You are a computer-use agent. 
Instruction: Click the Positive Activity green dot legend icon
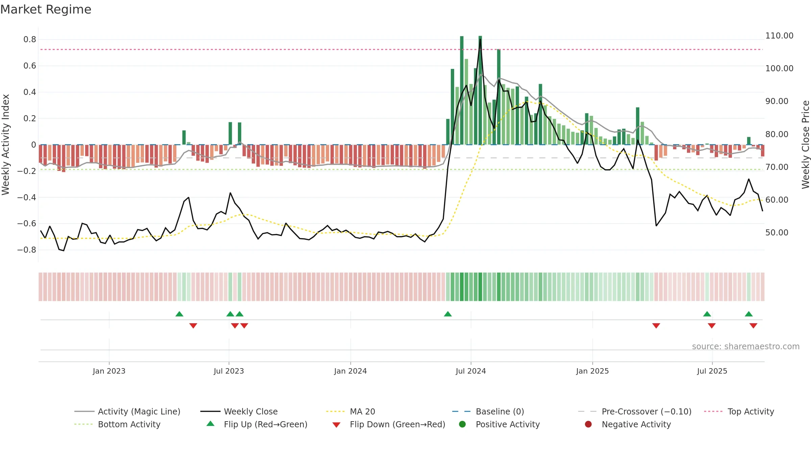coord(462,424)
